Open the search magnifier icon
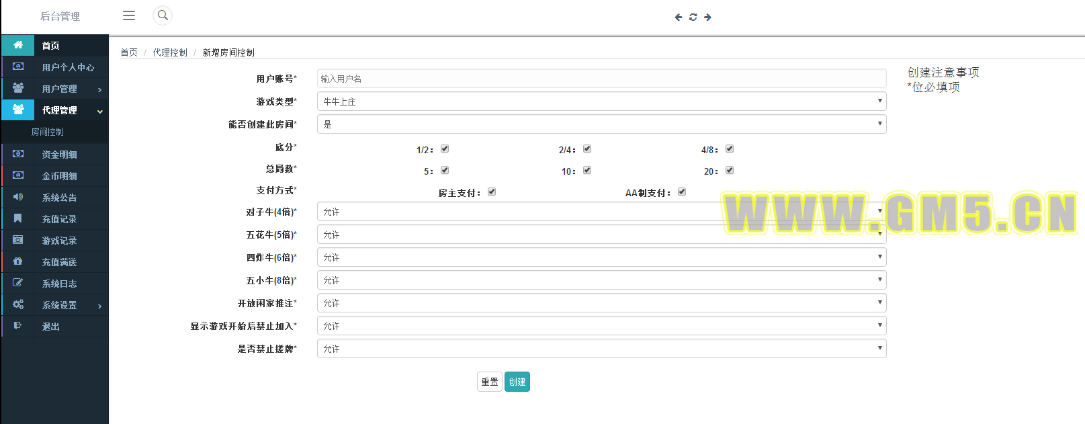1085x424 pixels. point(163,15)
